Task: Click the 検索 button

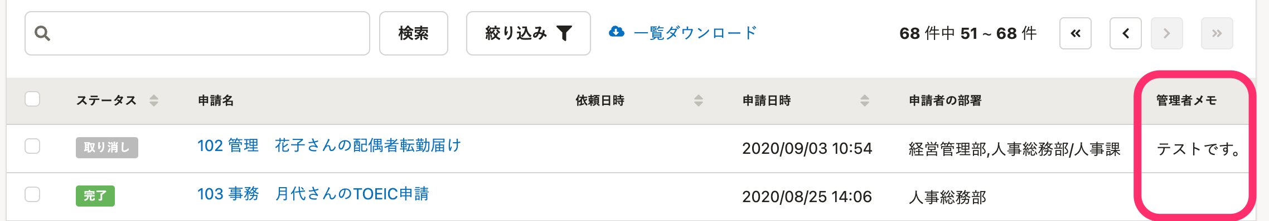Action: [413, 33]
